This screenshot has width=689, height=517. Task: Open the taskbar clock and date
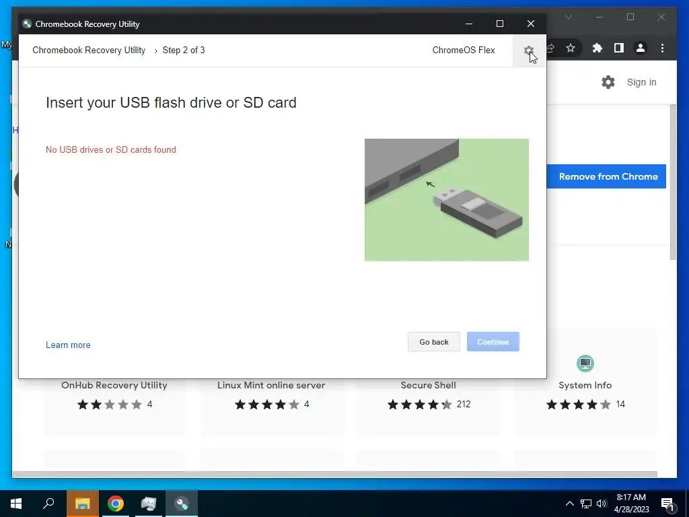coord(631,504)
